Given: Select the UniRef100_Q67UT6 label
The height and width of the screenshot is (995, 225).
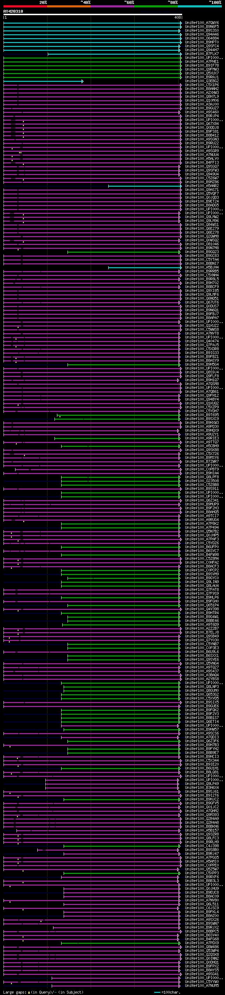Looking at the screenshot, I should [202, 302].
